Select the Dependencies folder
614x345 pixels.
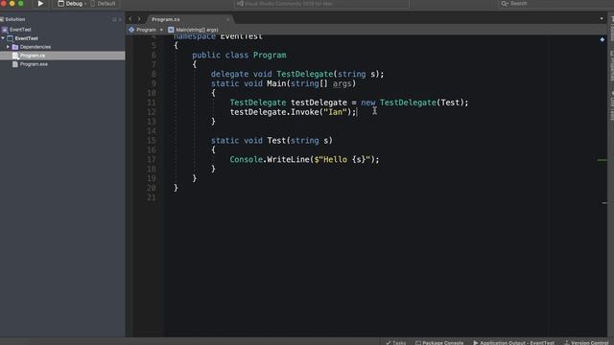[x=32, y=47]
